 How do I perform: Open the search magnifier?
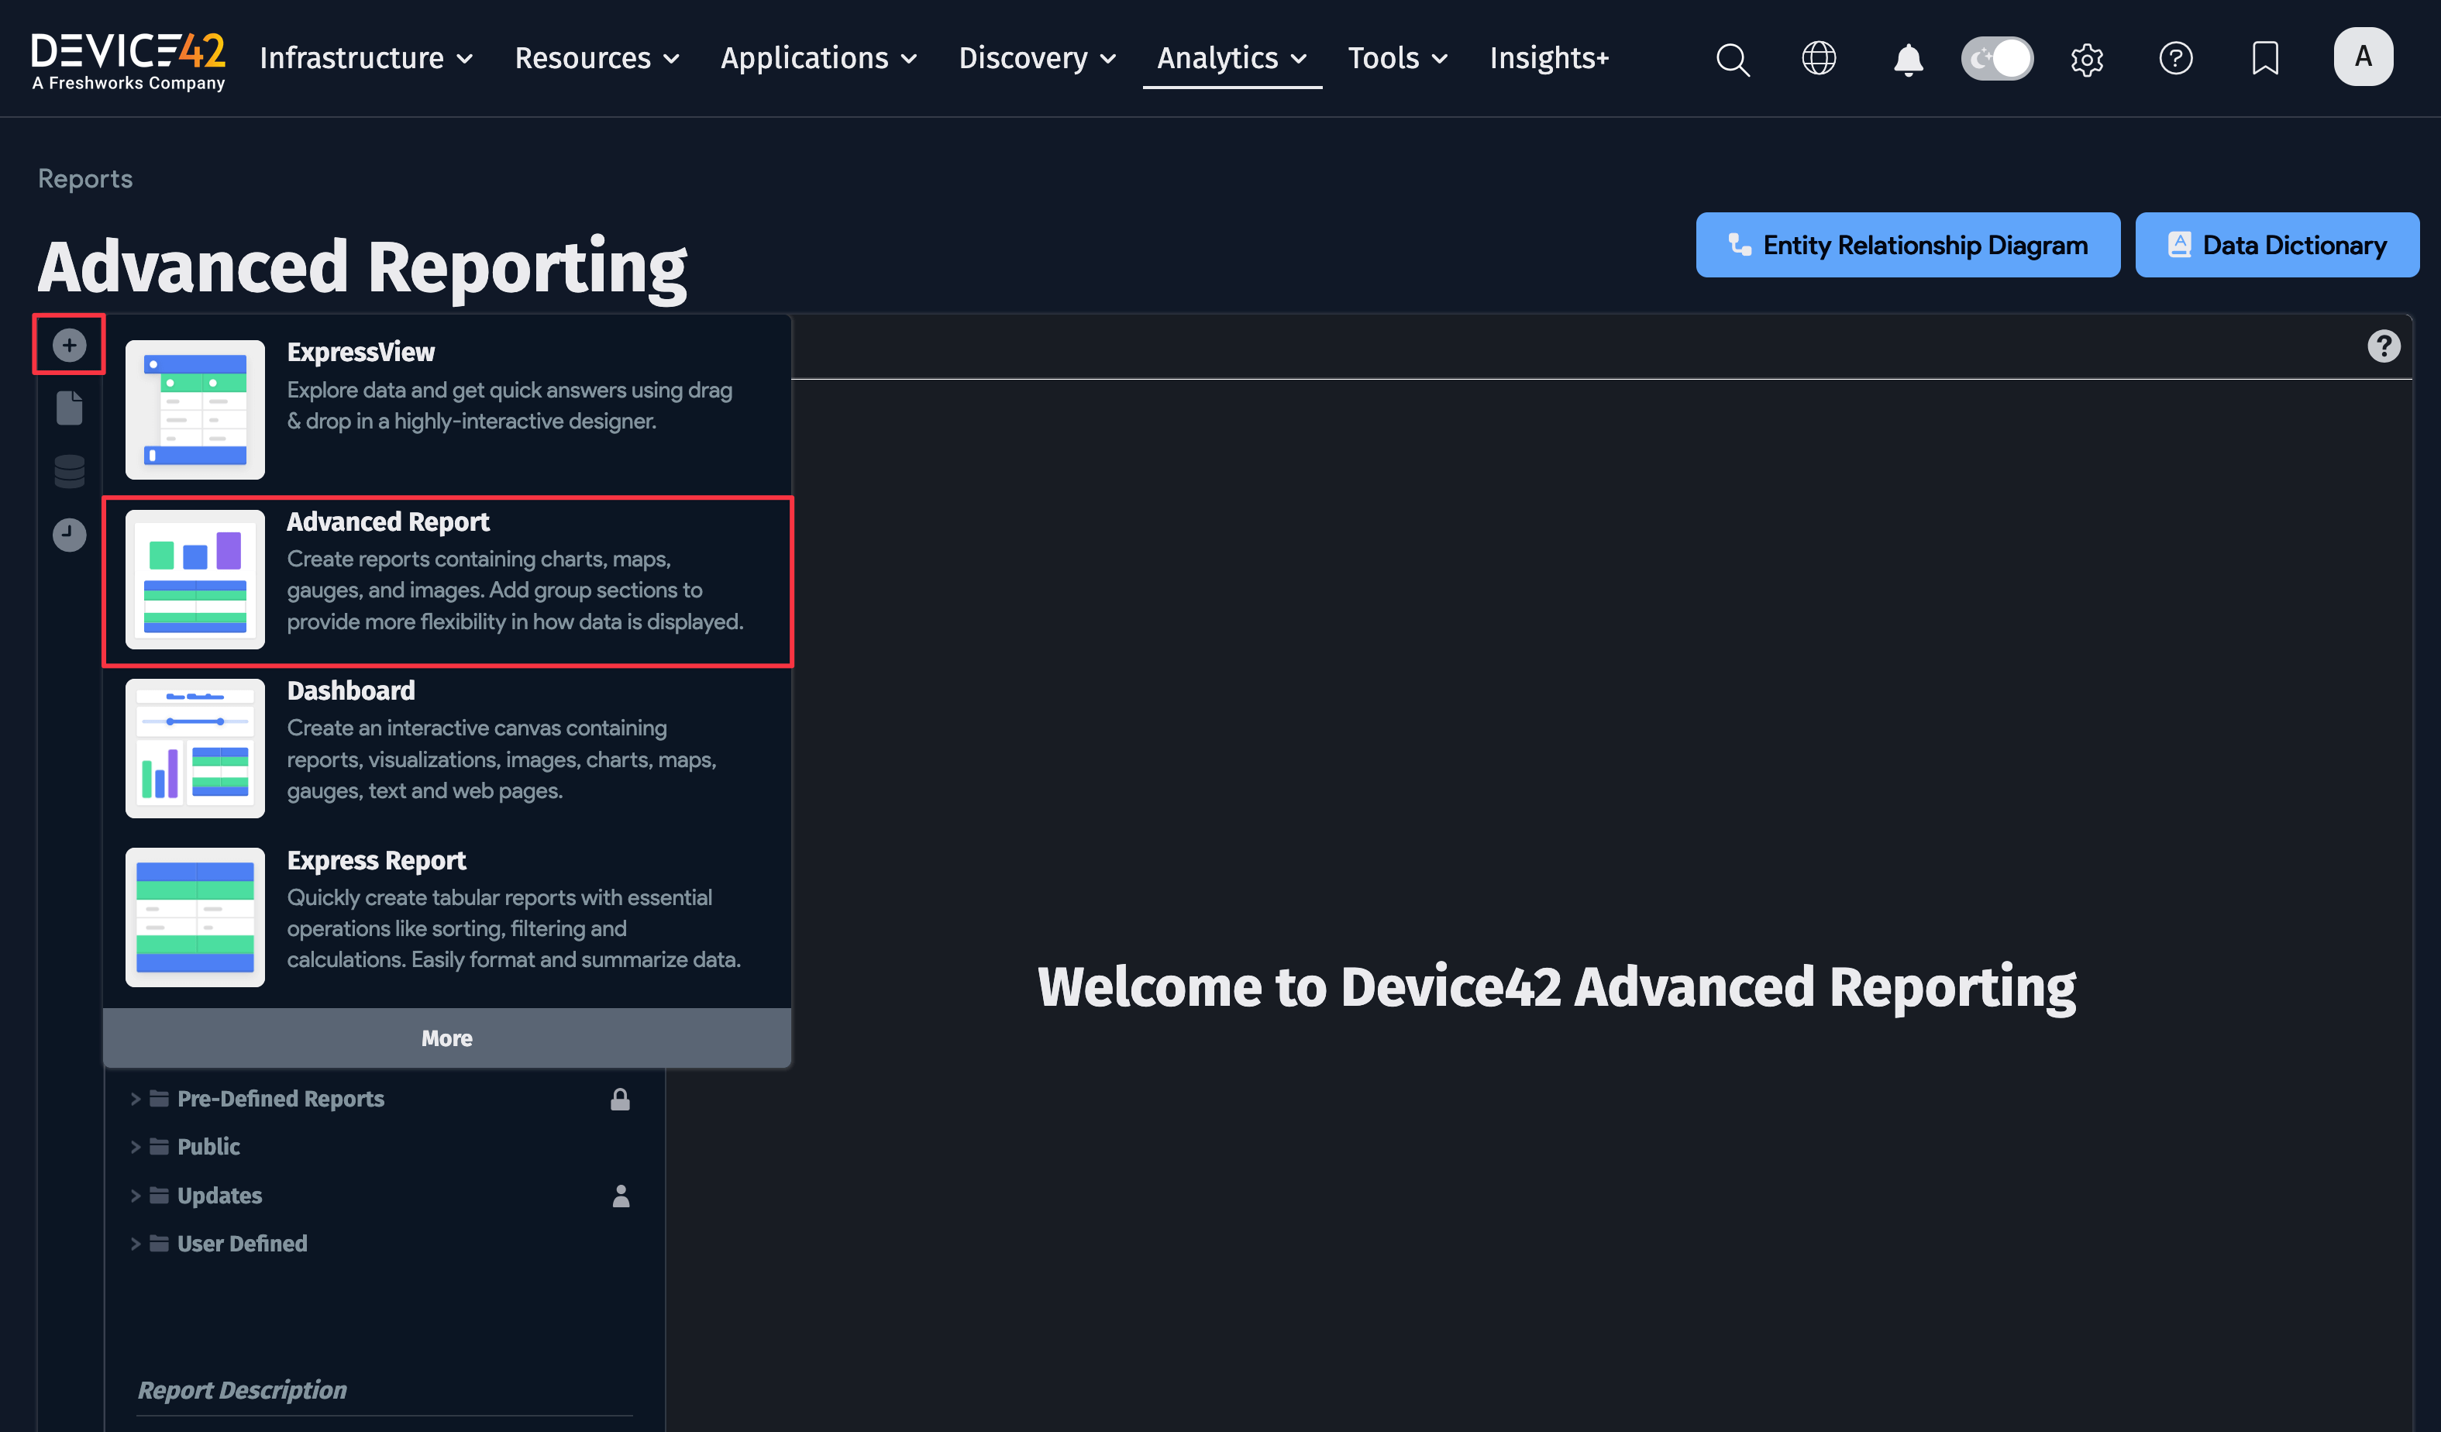1733,59
